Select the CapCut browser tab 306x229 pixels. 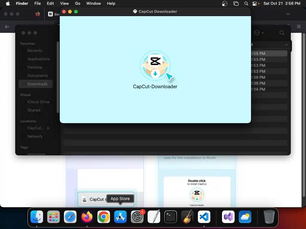(x=53, y=14)
